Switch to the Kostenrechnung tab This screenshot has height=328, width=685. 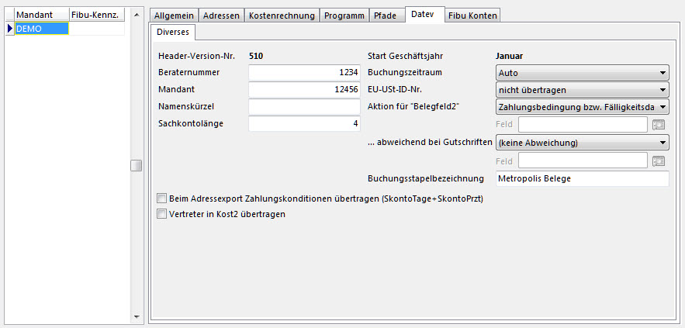coord(282,16)
